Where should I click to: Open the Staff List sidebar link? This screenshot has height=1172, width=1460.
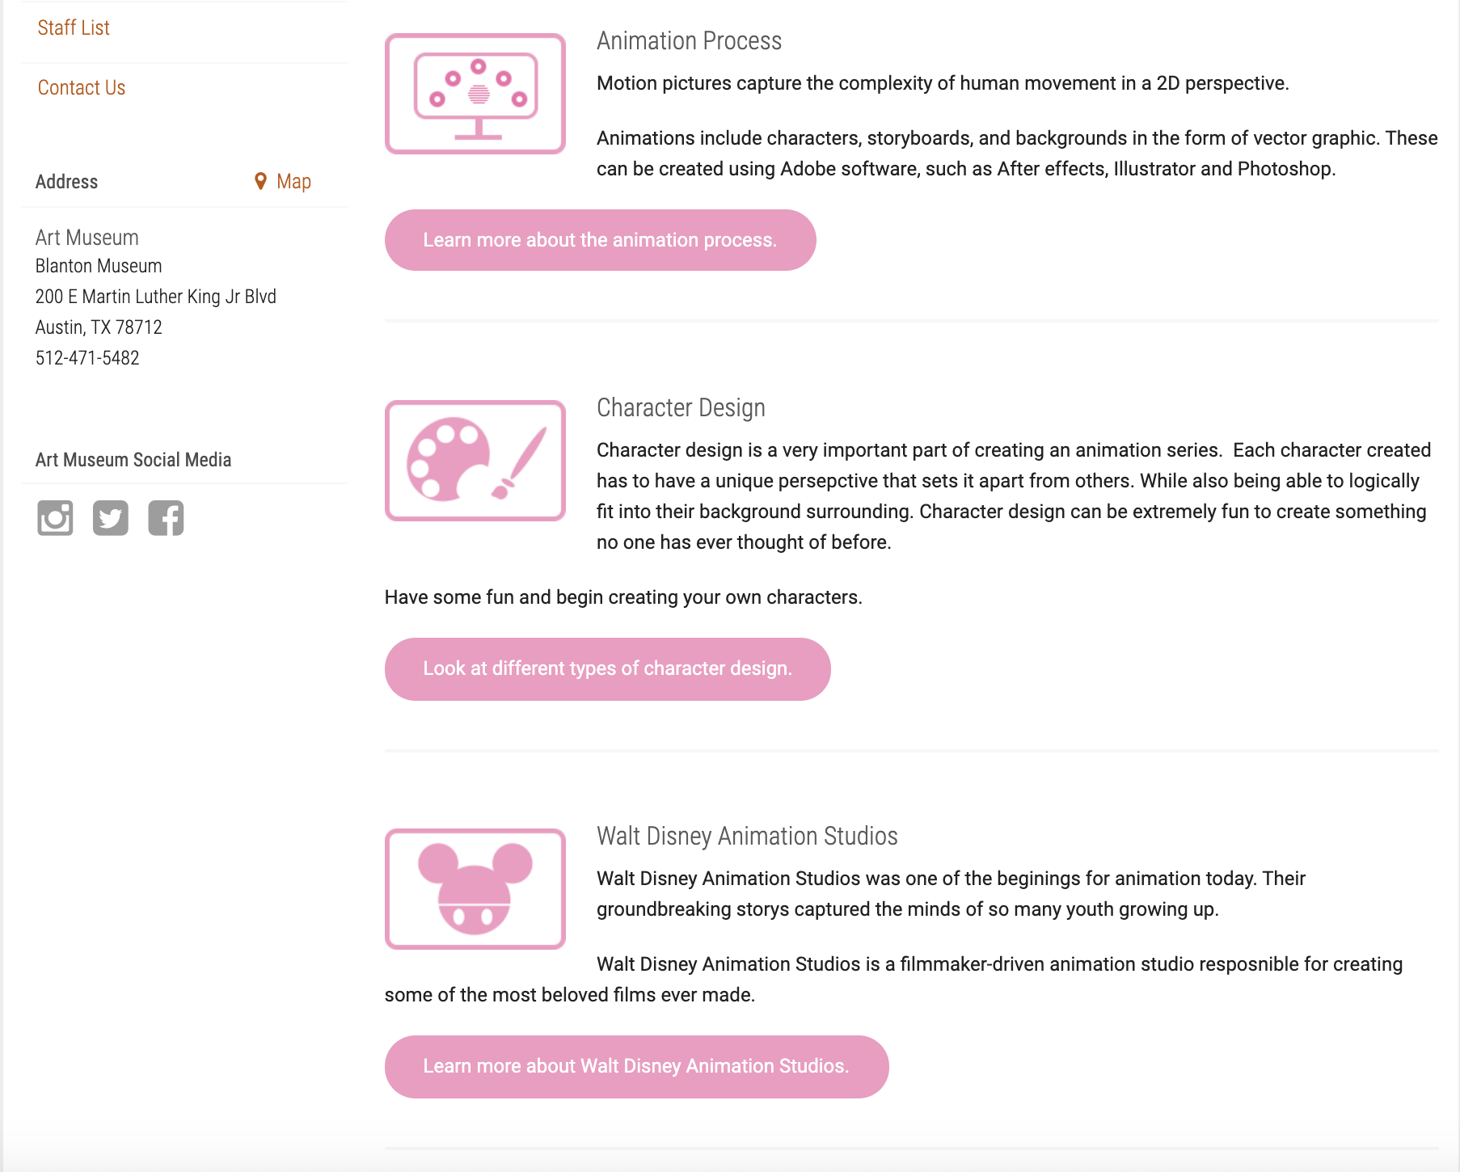(74, 27)
